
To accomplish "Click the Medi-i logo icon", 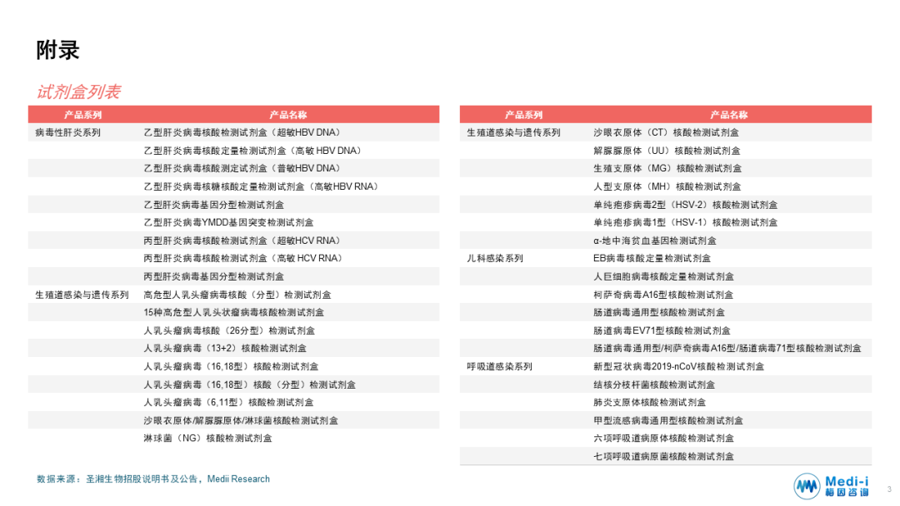I will tap(806, 486).
